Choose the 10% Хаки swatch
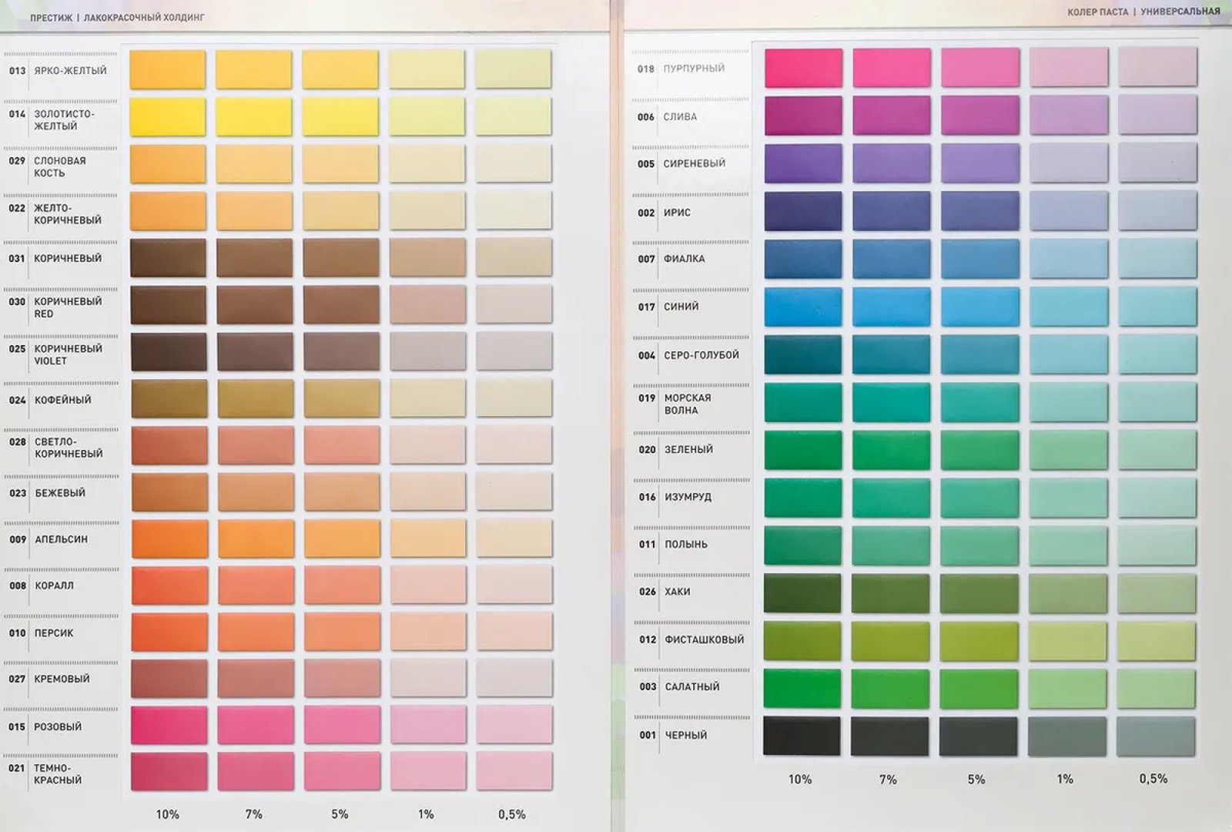This screenshot has width=1232, height=832. tap(802, 593)
